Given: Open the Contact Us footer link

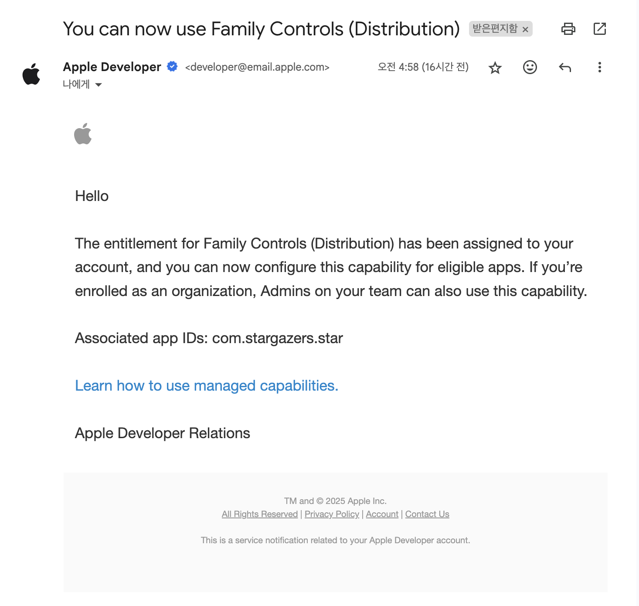Looking at the screenshot, I should (427, 514).
